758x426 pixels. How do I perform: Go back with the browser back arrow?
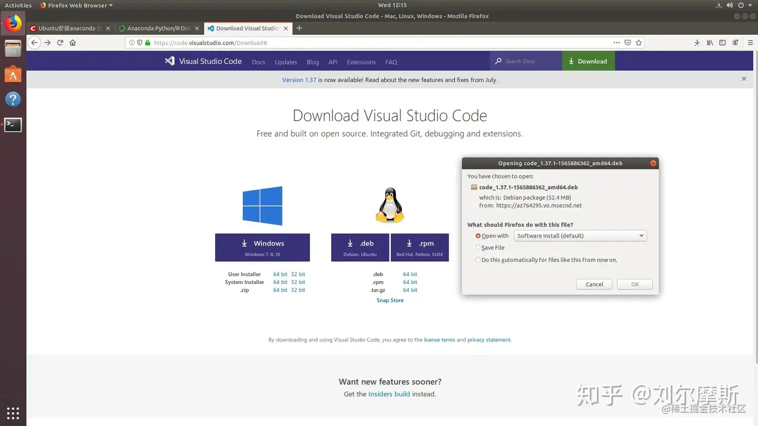tap(34, 43)
